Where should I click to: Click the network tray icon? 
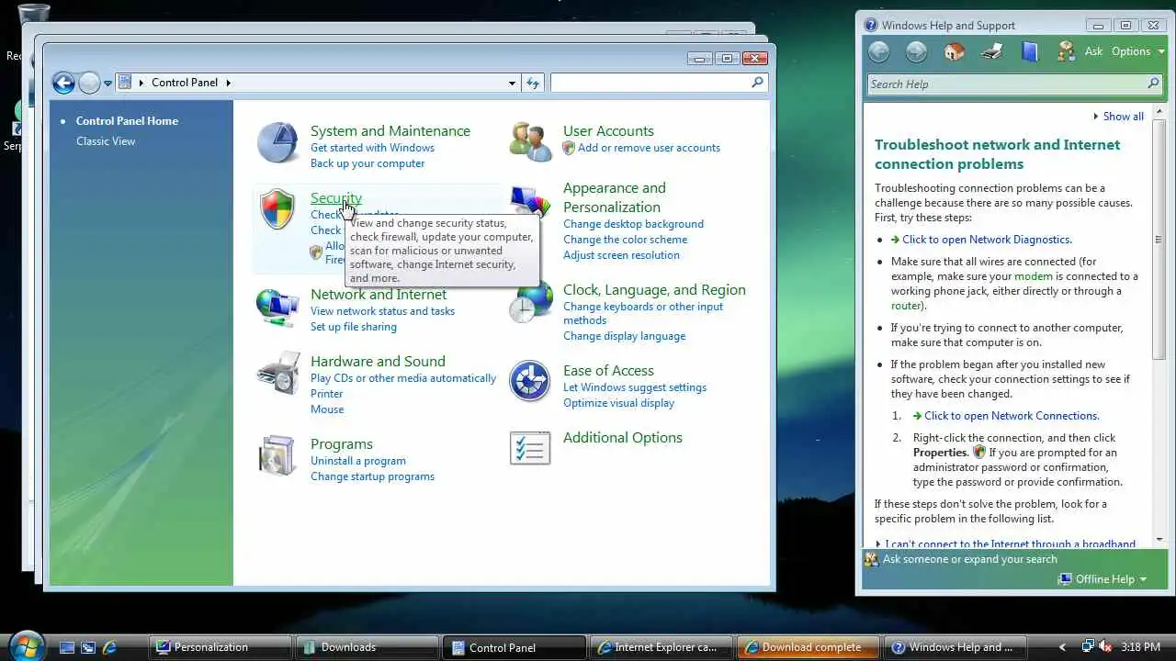(1089, 646)
